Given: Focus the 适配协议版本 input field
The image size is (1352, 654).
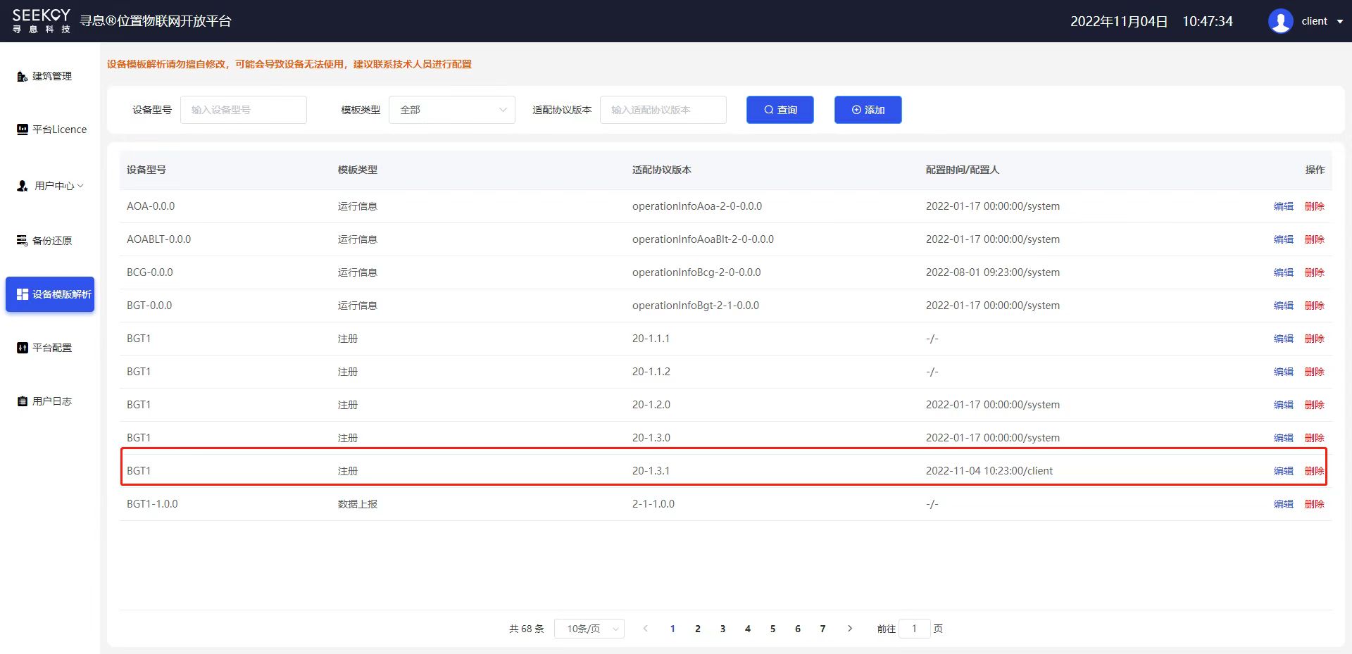Looking at the screenshot, I should pos(663,110).
